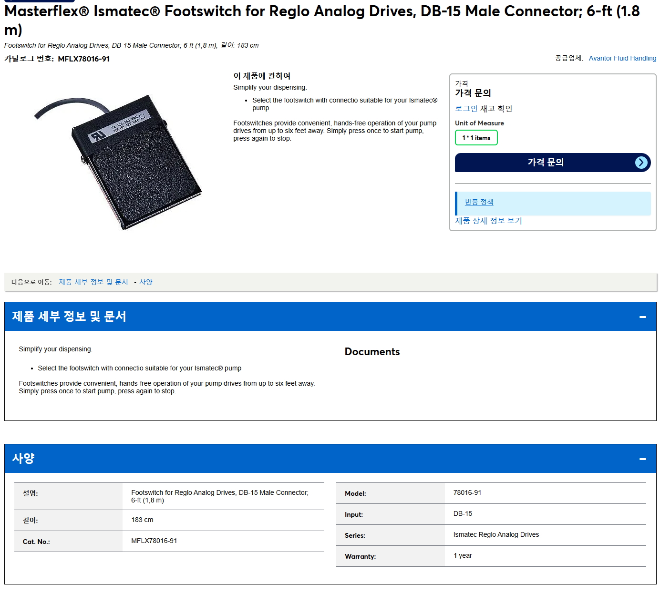The width and height of the screenshot is (660, 594).
Task: Click the Series value Ismatec Reglo Analog Drives
Action: 496,534
